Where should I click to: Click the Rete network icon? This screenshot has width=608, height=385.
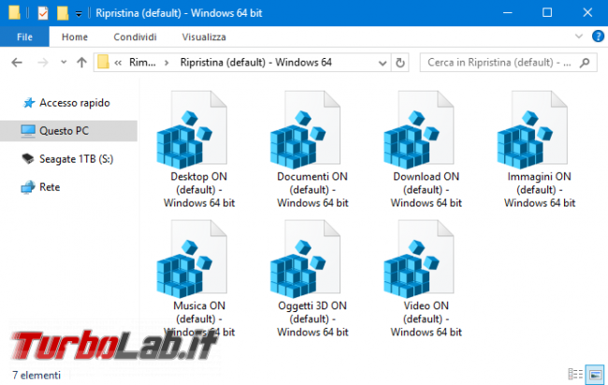[28, 187]
